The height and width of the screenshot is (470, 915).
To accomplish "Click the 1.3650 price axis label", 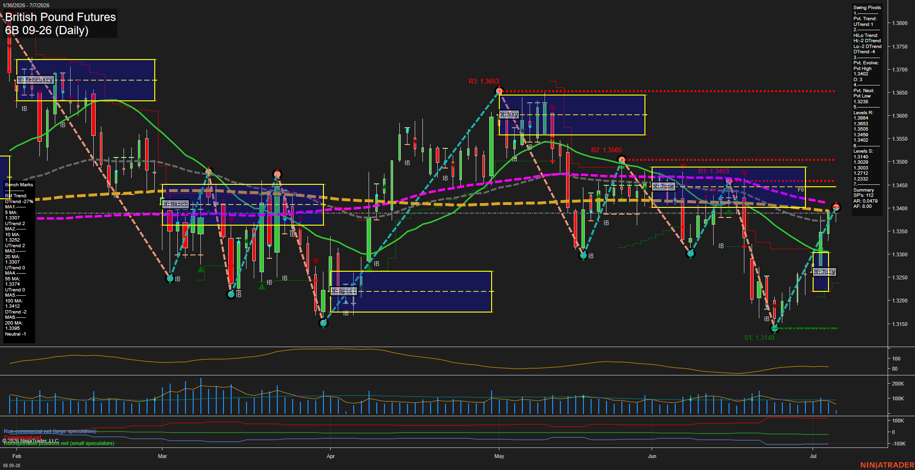I will click(x=900, y=93).
